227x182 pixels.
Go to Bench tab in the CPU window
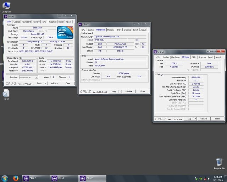click(61, 22)
